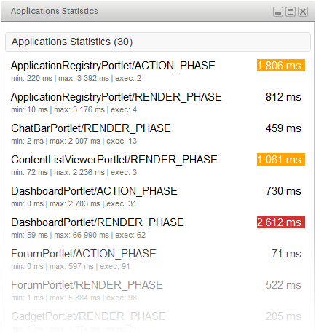Click the window title bar text
Screen dimensions: 316x334
(x=55, y=11)
